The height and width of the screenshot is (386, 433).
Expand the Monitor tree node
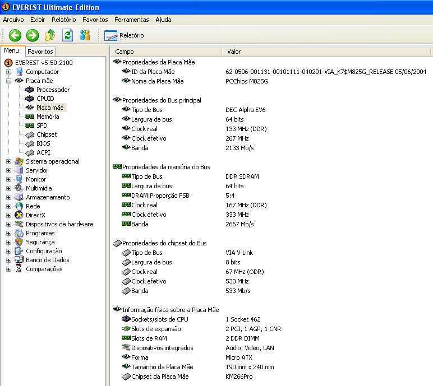coord(8,180)
